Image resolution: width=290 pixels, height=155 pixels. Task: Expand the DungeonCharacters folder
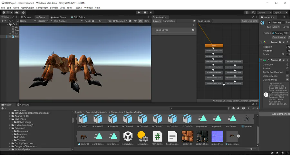point(10,146)
